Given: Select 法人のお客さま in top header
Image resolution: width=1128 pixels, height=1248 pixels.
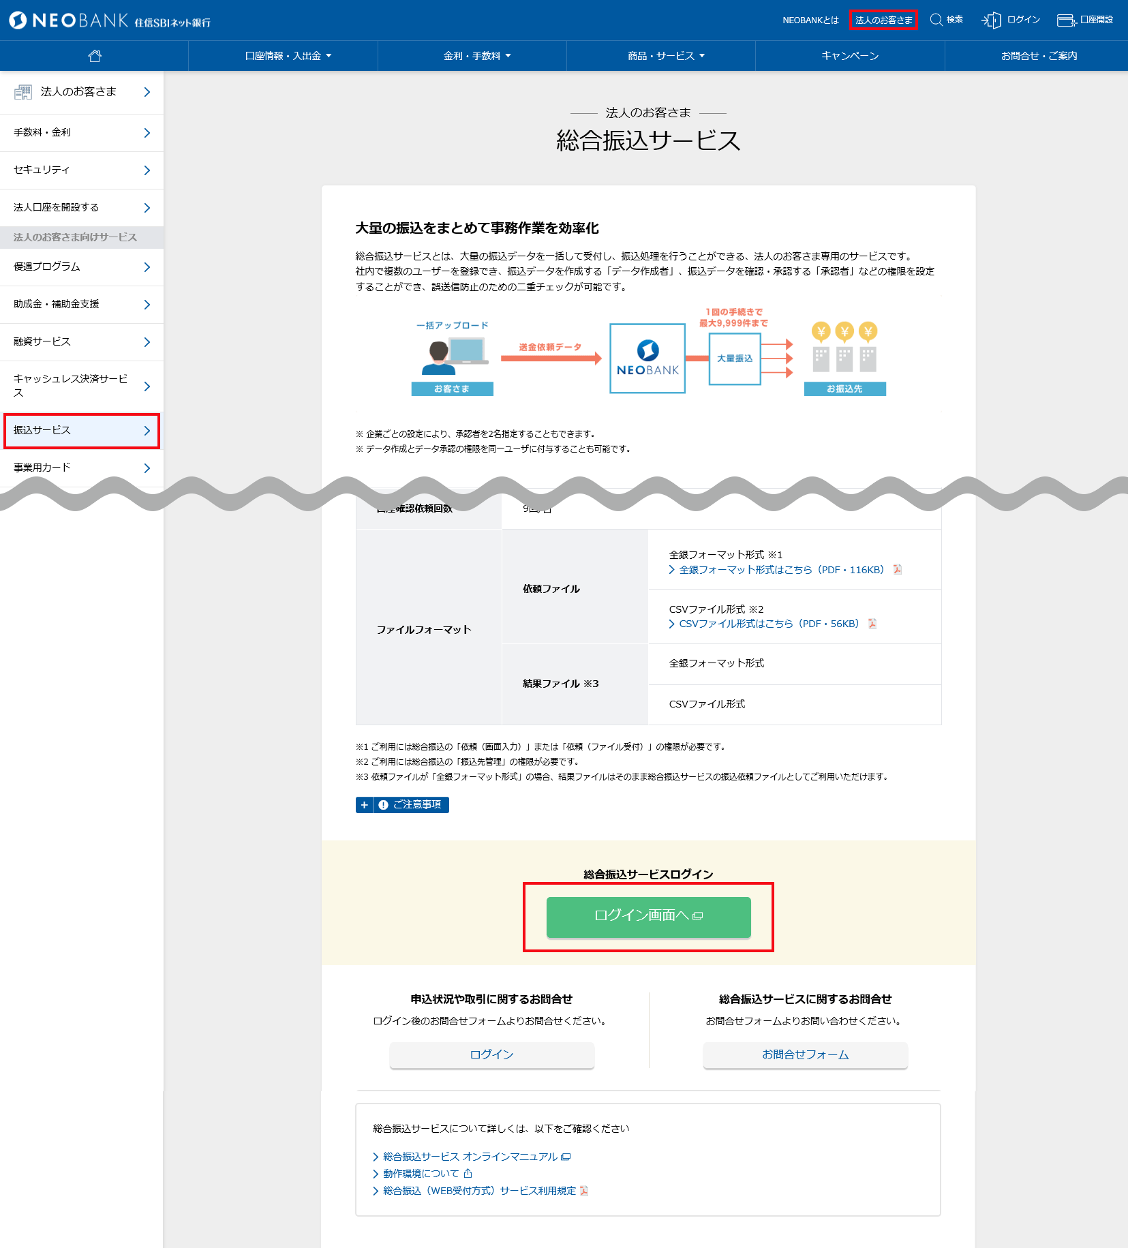Looking at the screenshot, I should pyautogui.click(x=883, y=20).
